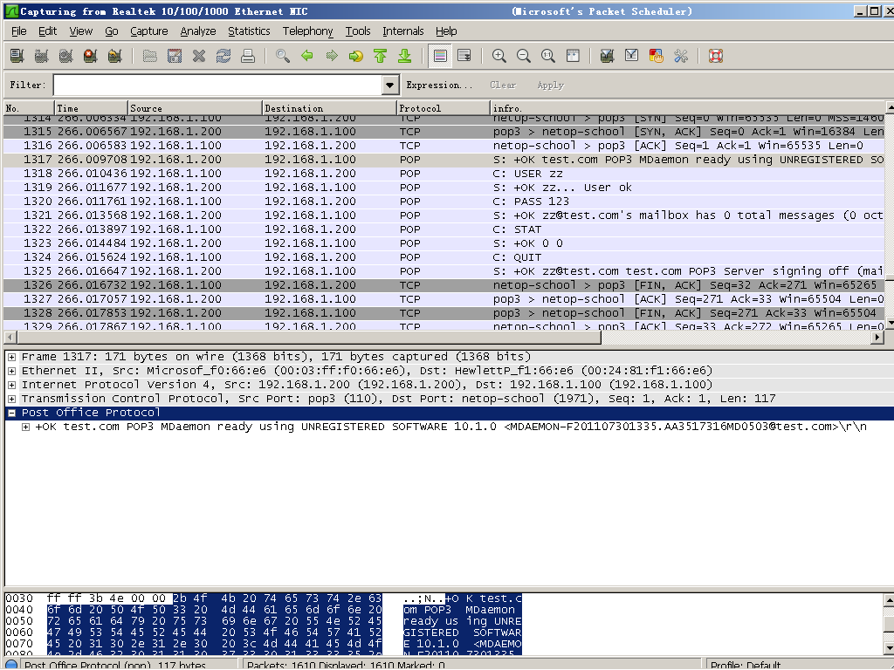Image resolution: width=894 pixels, height=670 pixels.
Task: Open the preferences tools icon
Action: [x=681, y=56]
